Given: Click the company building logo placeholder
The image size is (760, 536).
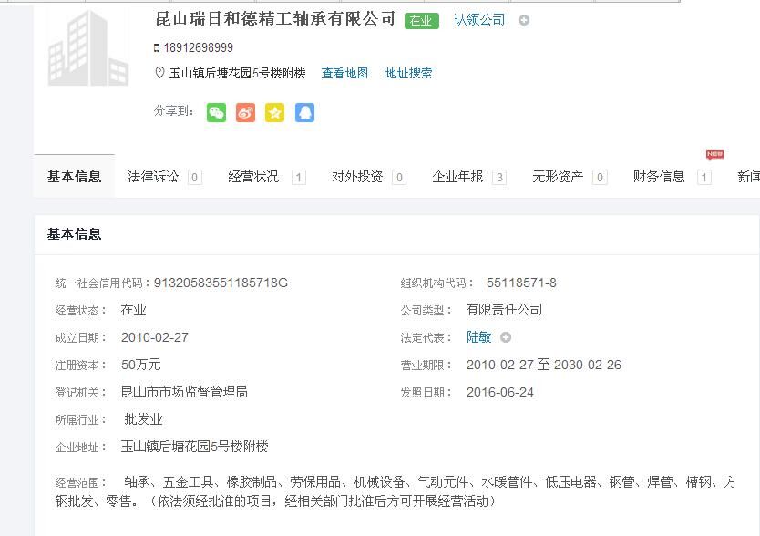Looking at the screenshot, I should pos(88,48).
